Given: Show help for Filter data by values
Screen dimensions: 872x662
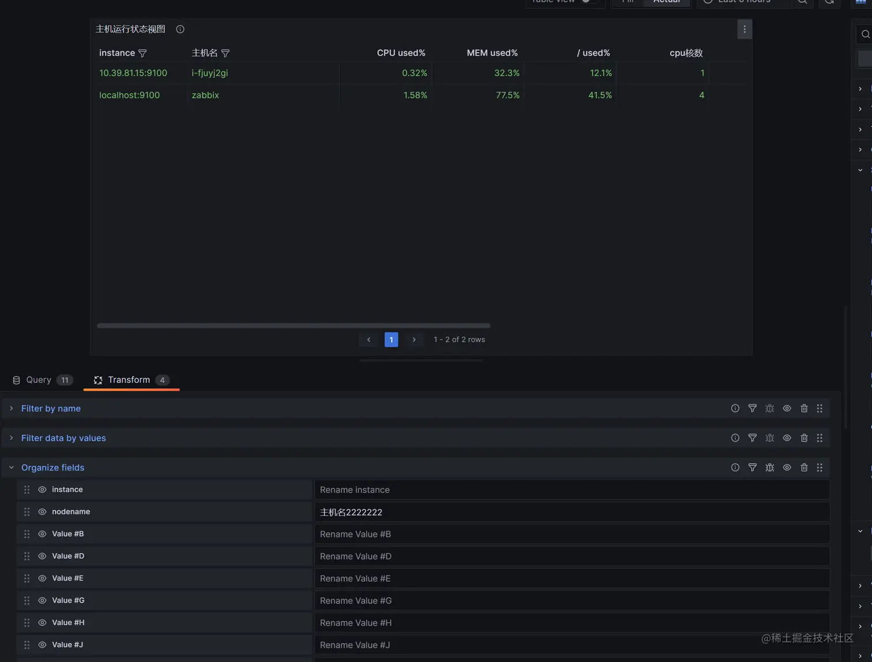Looking at the screenshot, I should (735, 438).
